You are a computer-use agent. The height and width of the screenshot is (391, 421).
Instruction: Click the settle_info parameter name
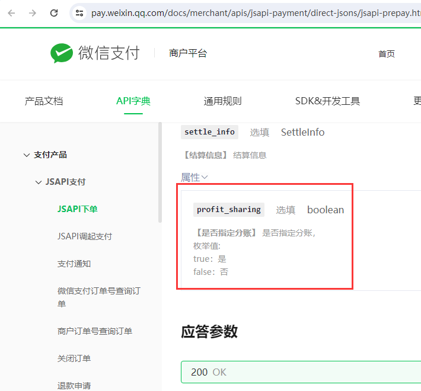point(209,132)
